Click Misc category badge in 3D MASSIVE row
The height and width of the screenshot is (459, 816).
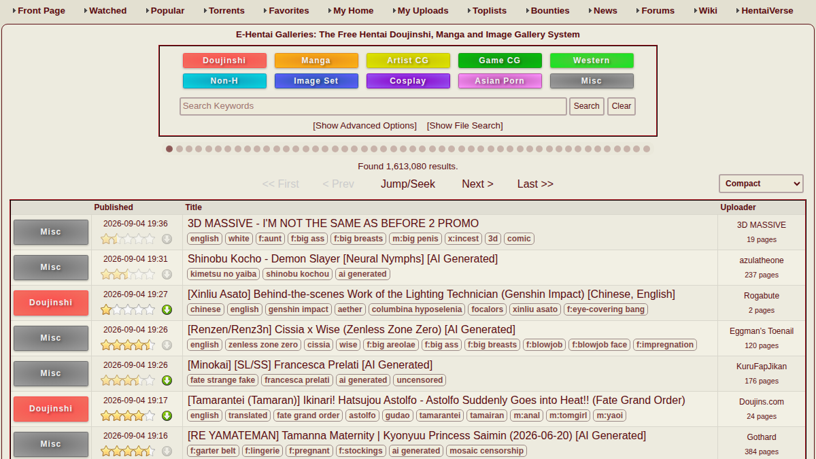click(x=51, y=232)
